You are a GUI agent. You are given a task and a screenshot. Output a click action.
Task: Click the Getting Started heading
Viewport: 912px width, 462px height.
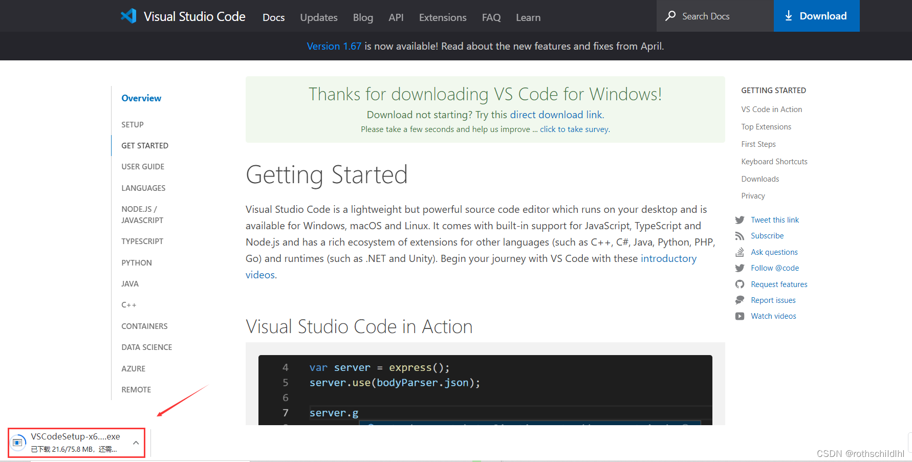point(327,175)
